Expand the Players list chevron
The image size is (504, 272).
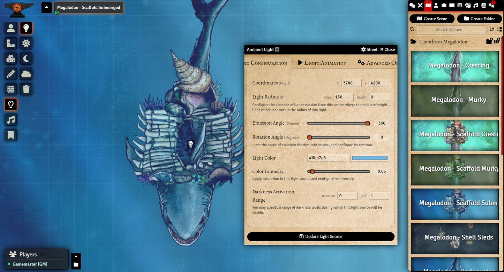coord(42,254)
